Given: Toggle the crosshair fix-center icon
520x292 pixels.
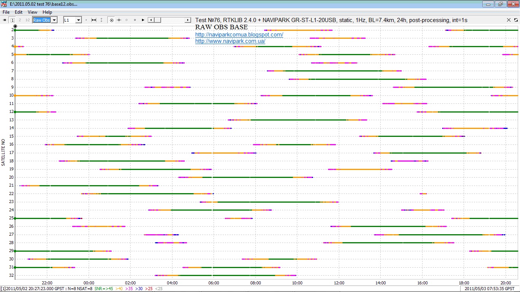Looking at the screenshot, I should tap(119, 20).
